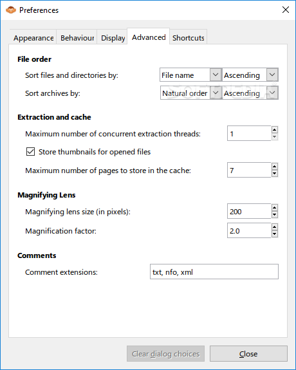
Task: Switch to the Appearance tab
Action: (33, 38)
